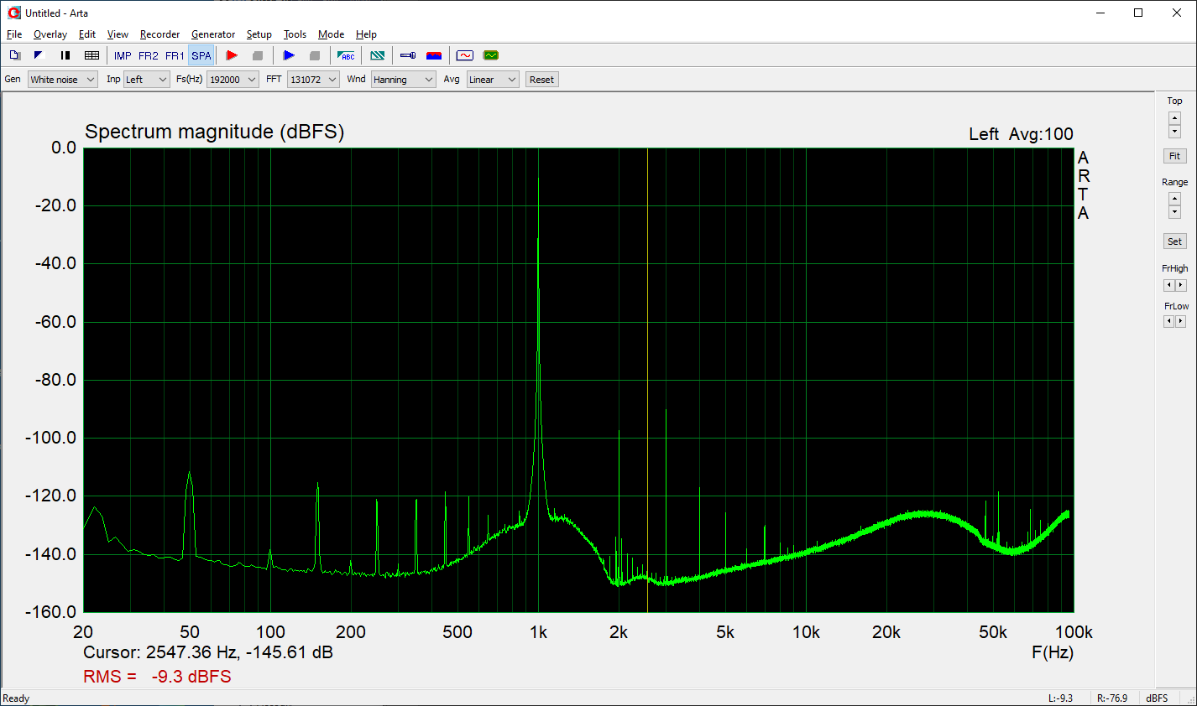Open the Gen White noise dropdown

pyautogui.click(x=63, y=80)
